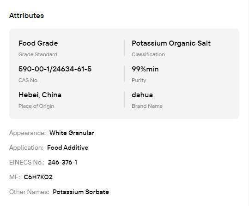Select Potassium Sorbate other name
Screen dimensions: 249x206
pos(81,192)
